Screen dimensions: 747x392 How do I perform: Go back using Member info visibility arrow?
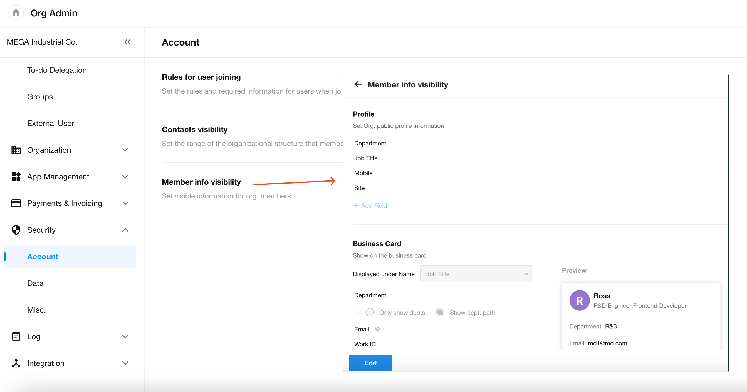click(358, 84)
